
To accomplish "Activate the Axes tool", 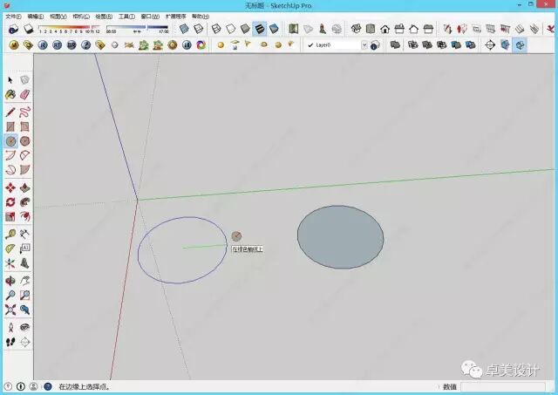I will [10, 263].
